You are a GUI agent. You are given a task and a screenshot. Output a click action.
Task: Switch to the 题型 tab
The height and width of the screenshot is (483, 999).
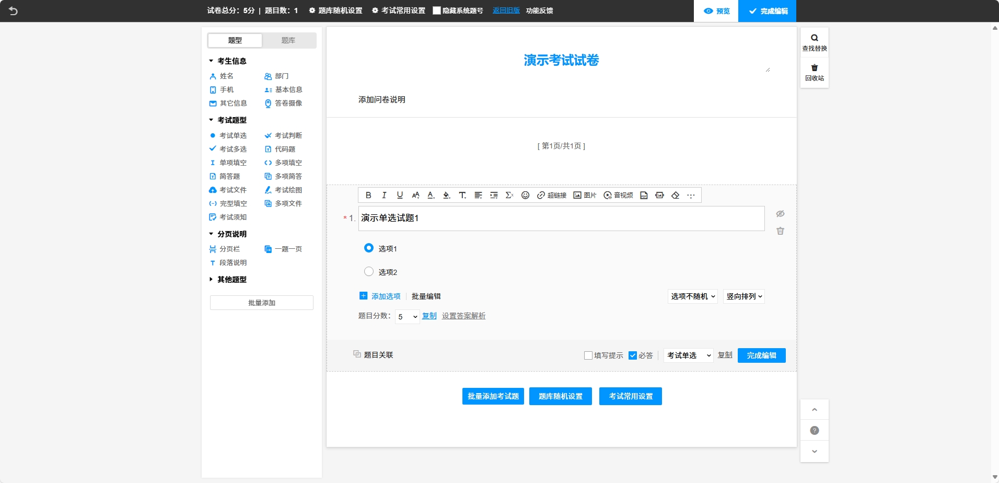(x=235, y=40)
